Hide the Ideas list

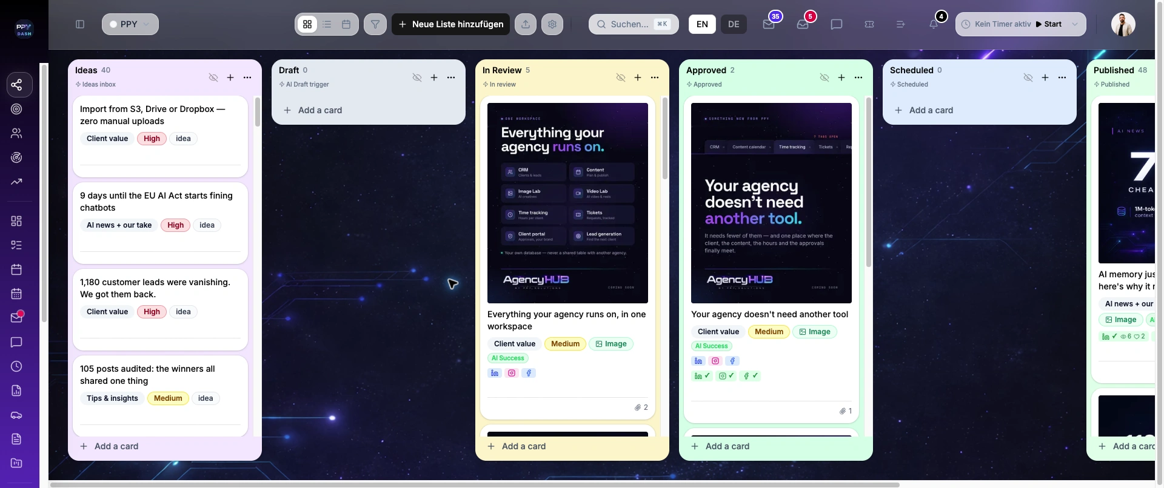(x=213, y=77)
